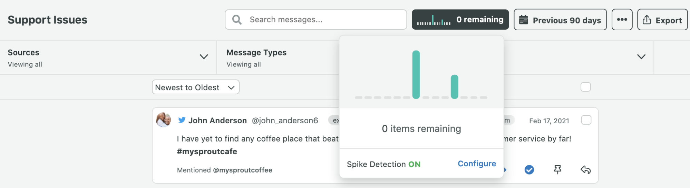Click the Twitter bird icon
This screenshot has height=188, width=690.
182,120
